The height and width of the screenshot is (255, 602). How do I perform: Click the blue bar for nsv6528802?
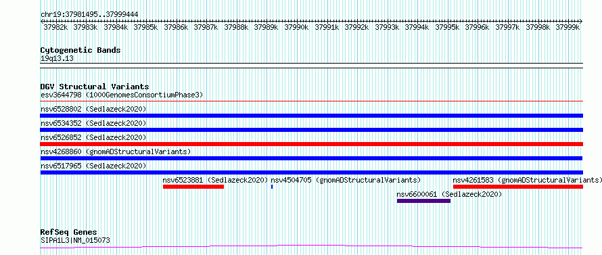pyautogui.click(x=311, y=116)
